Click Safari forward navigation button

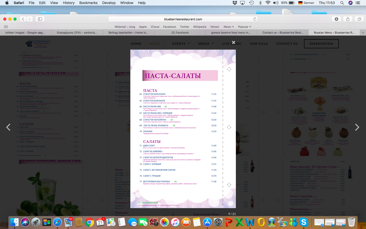30,19
